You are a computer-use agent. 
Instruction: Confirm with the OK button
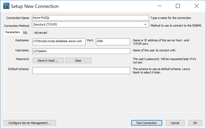(x=195, y=123)
